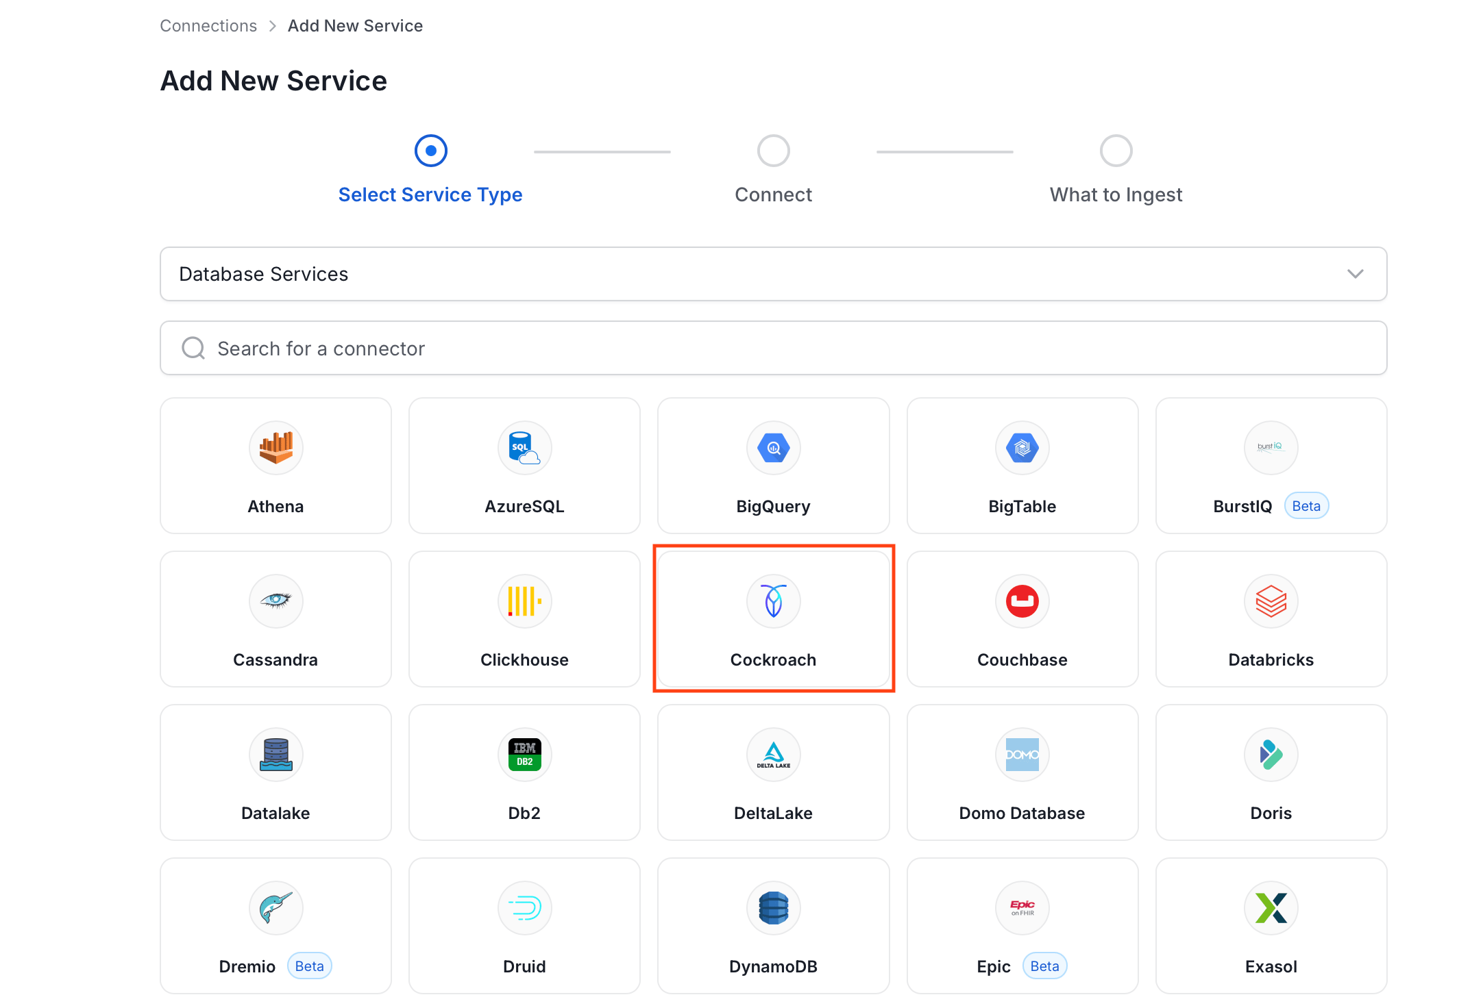Go to the Select Service Type step circle
The image size is (1483, 1008).
coord(430,151)
